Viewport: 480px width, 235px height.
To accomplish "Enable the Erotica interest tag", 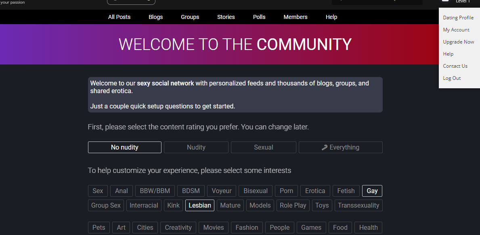I will point(315,191).
